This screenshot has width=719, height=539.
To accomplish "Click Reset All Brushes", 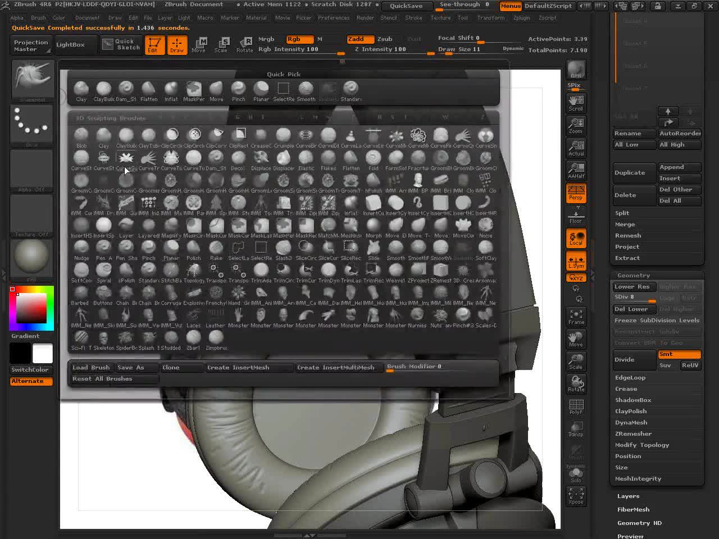I will (115, 379).
